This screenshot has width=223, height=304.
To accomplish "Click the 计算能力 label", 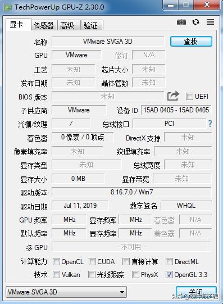I will [x=34, y=261].
